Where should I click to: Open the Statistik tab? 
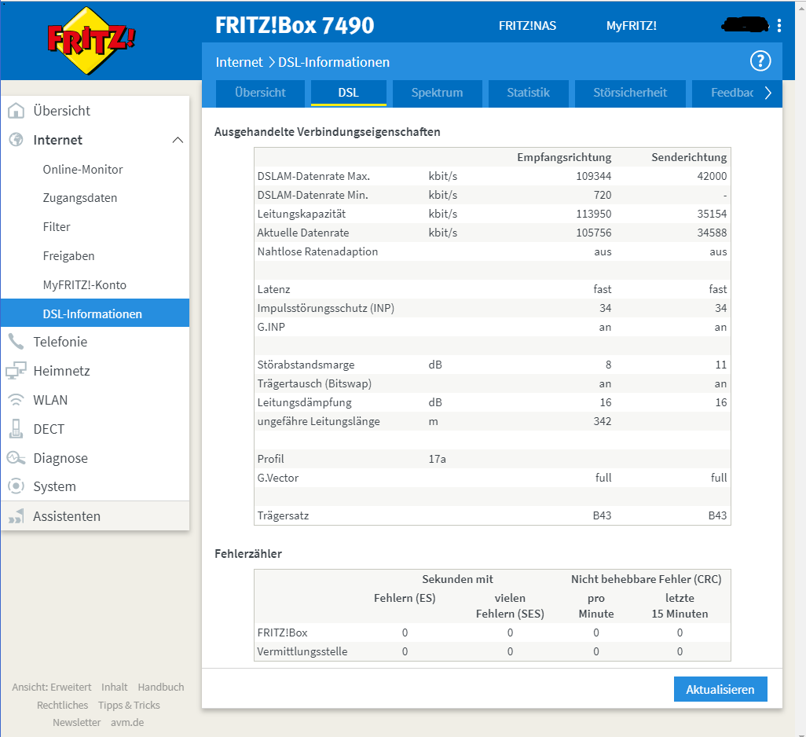pyautogui.click(x=529, y=93)
